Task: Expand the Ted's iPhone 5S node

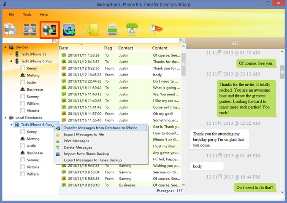Action: click(x=11, y=54)
